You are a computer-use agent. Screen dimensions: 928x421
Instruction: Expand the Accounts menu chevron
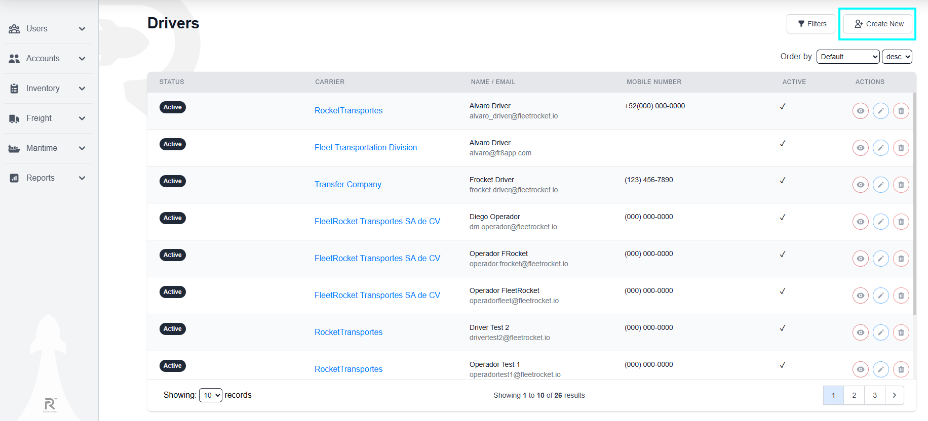[x=82, y=59]
